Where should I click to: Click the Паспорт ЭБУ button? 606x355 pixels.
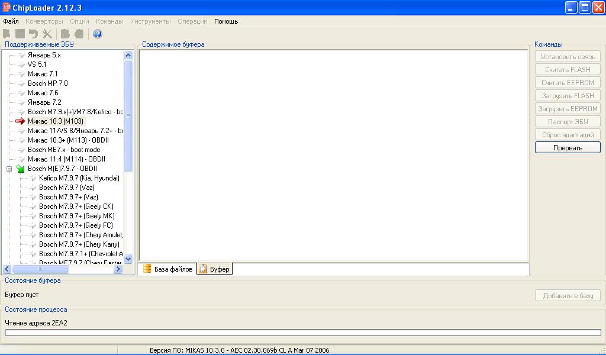568,122
